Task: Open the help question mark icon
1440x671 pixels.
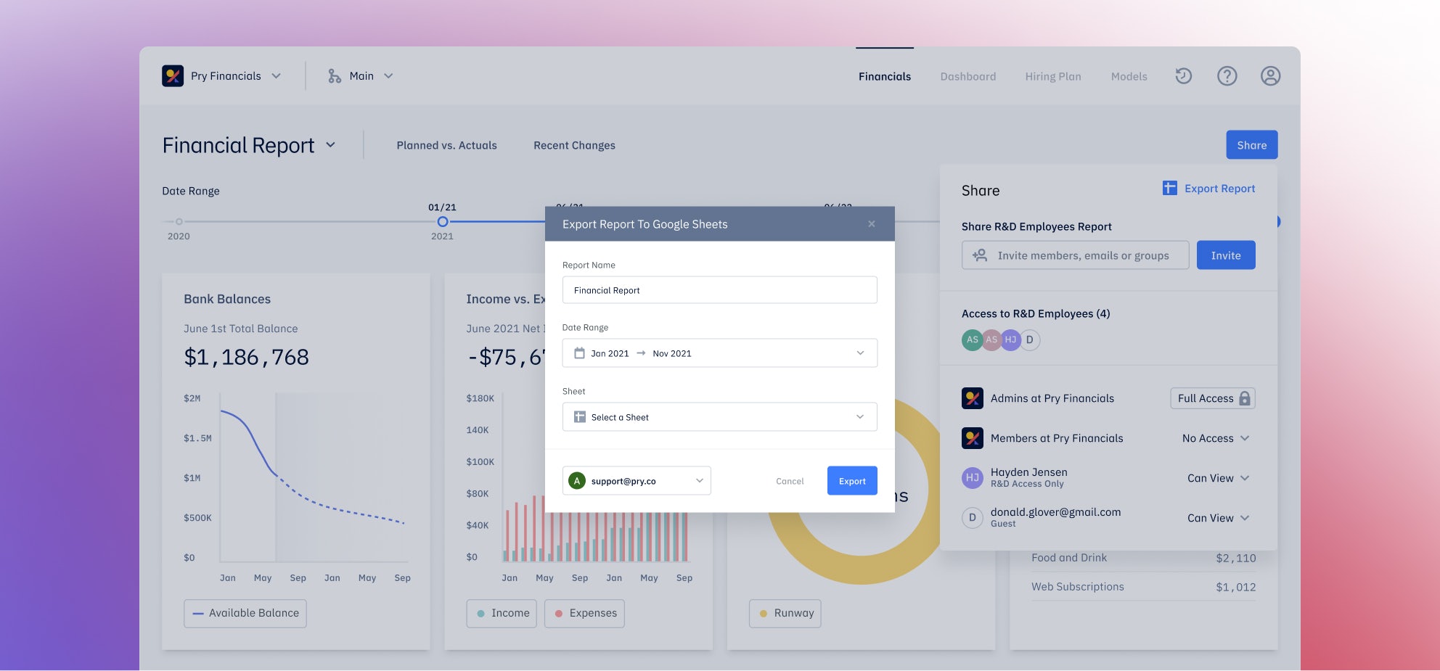Action: (x=1227, y=75)
